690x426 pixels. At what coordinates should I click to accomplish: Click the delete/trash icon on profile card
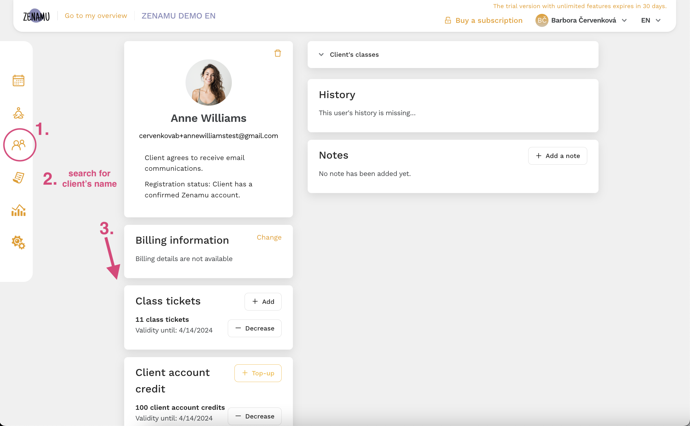click(x=278, y=53)
